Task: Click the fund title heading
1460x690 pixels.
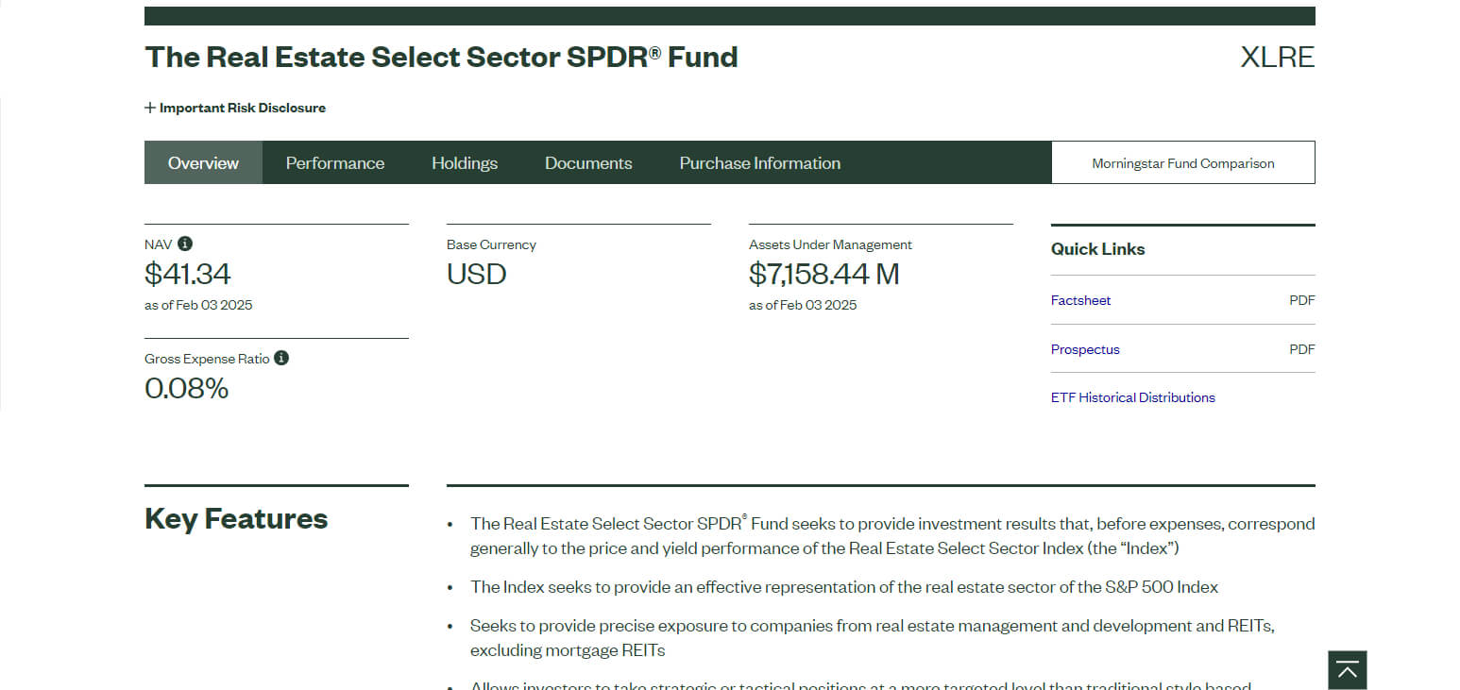Action: pos(441,58)
